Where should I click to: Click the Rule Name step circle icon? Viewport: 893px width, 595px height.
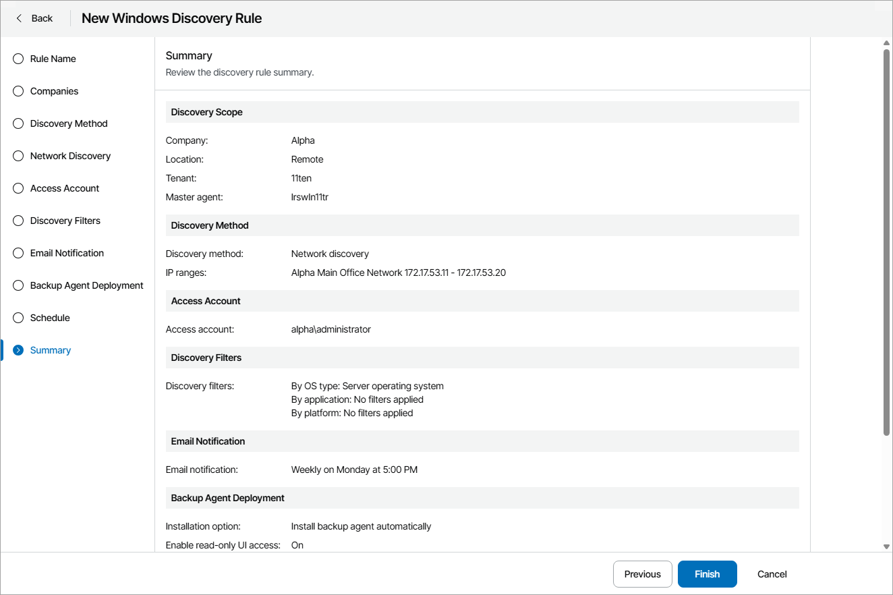18,59
